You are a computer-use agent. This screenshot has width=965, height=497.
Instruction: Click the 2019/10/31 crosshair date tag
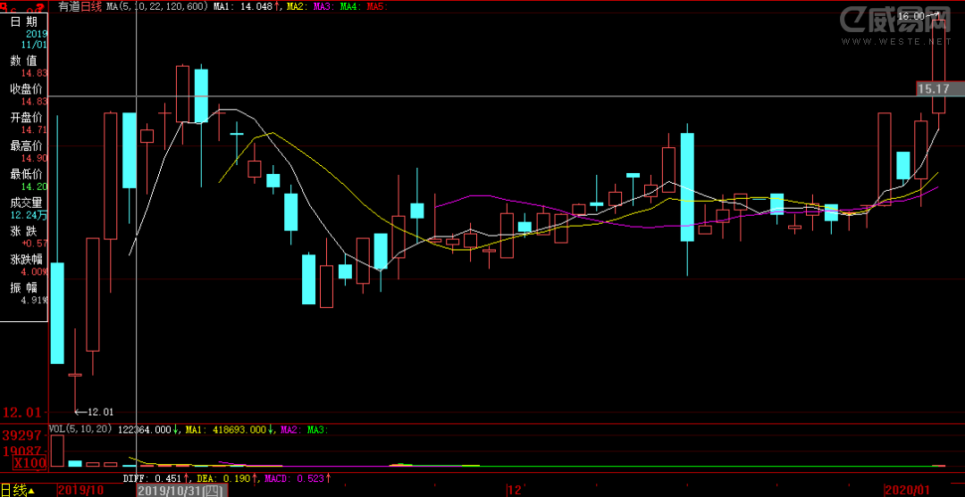180,490
